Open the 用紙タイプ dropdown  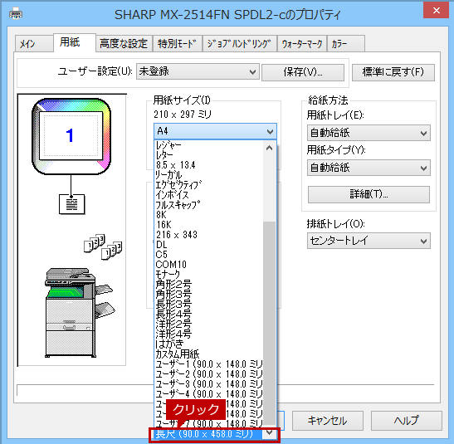coord(369,168)
